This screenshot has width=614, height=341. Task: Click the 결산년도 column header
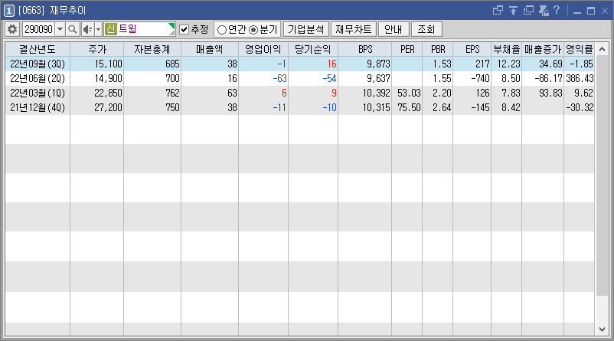point(38,49)
